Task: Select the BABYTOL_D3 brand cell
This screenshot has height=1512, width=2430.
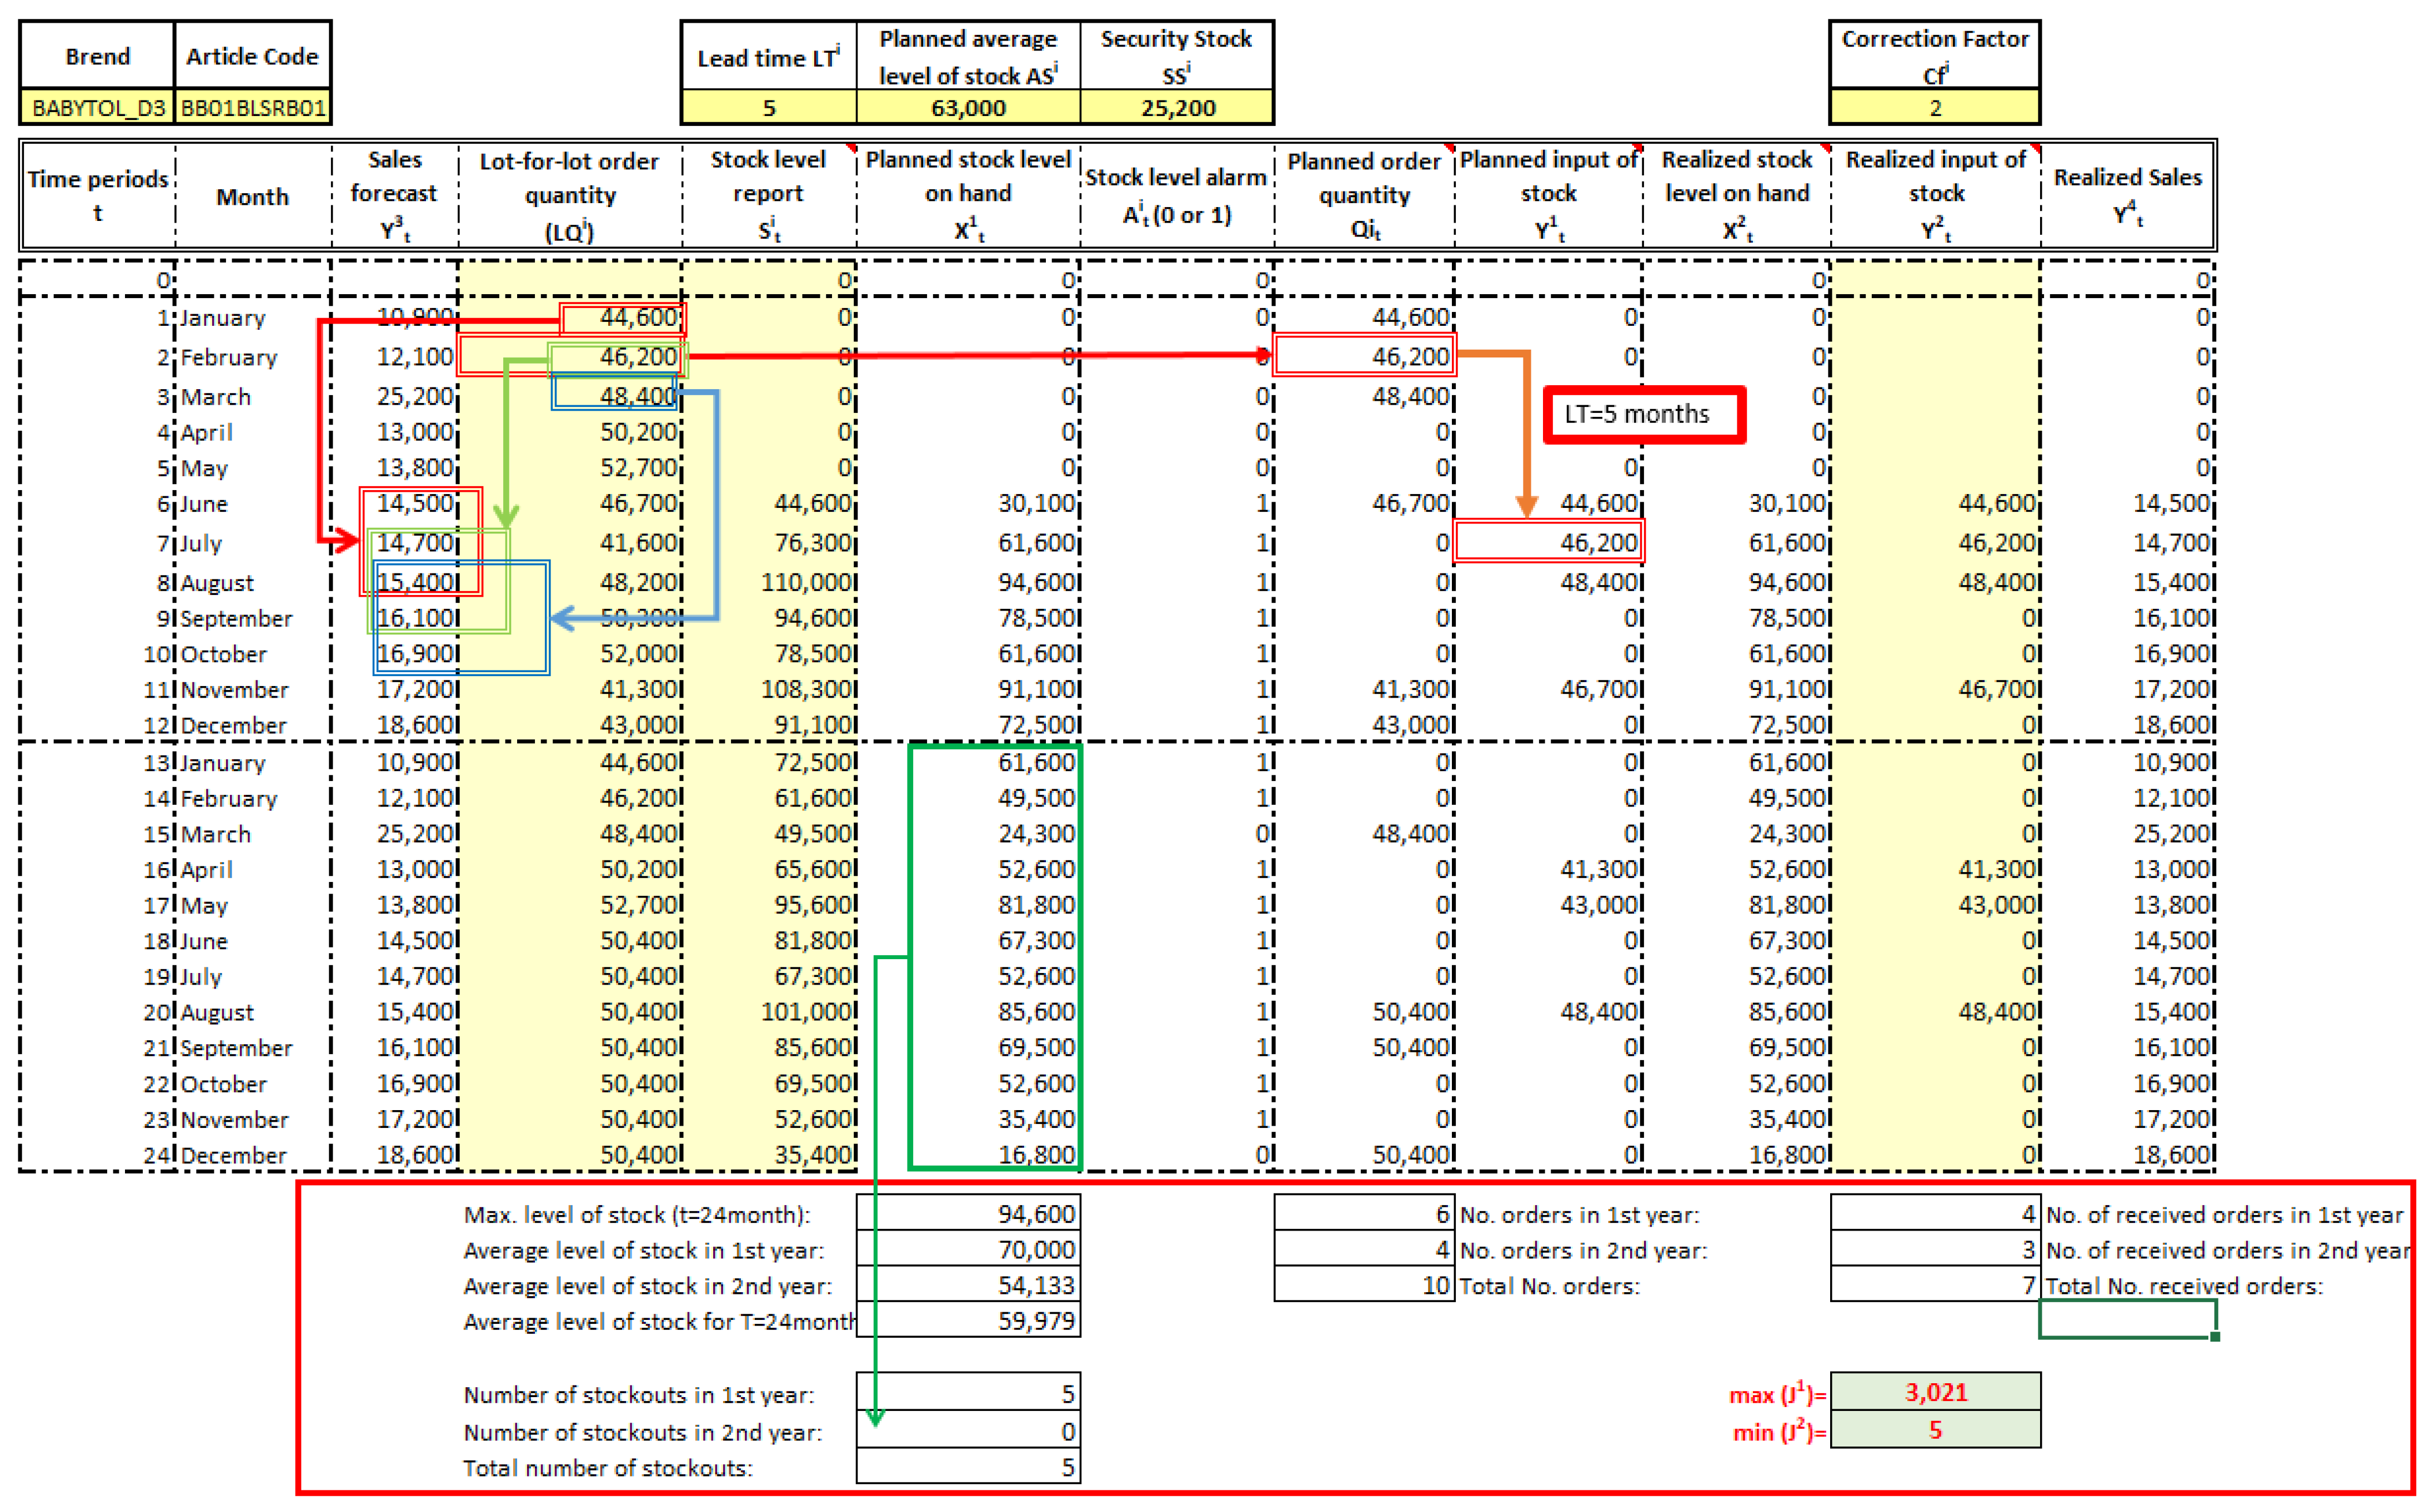Action: point(97,108)
